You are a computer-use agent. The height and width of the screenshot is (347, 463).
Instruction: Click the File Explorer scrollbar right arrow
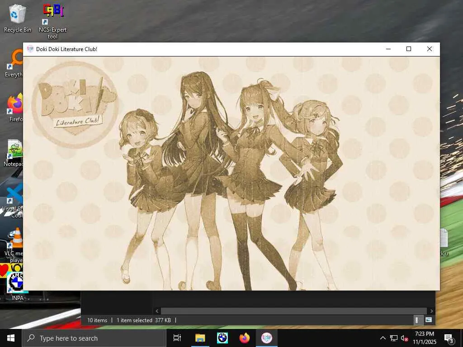pyautogui.click(x=431, y=311)
